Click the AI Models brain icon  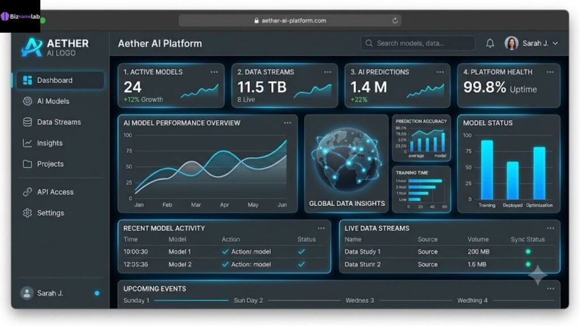coord(27,101)
